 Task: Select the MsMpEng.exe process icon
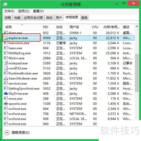tap(6, 53)
